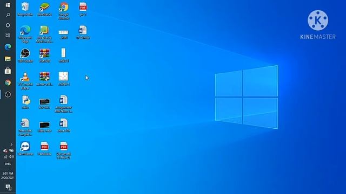Image resolution: width=346 pixels, height=194 pixels.
Task: Click the ENG language indicator
Action: (x=8, y=164)
